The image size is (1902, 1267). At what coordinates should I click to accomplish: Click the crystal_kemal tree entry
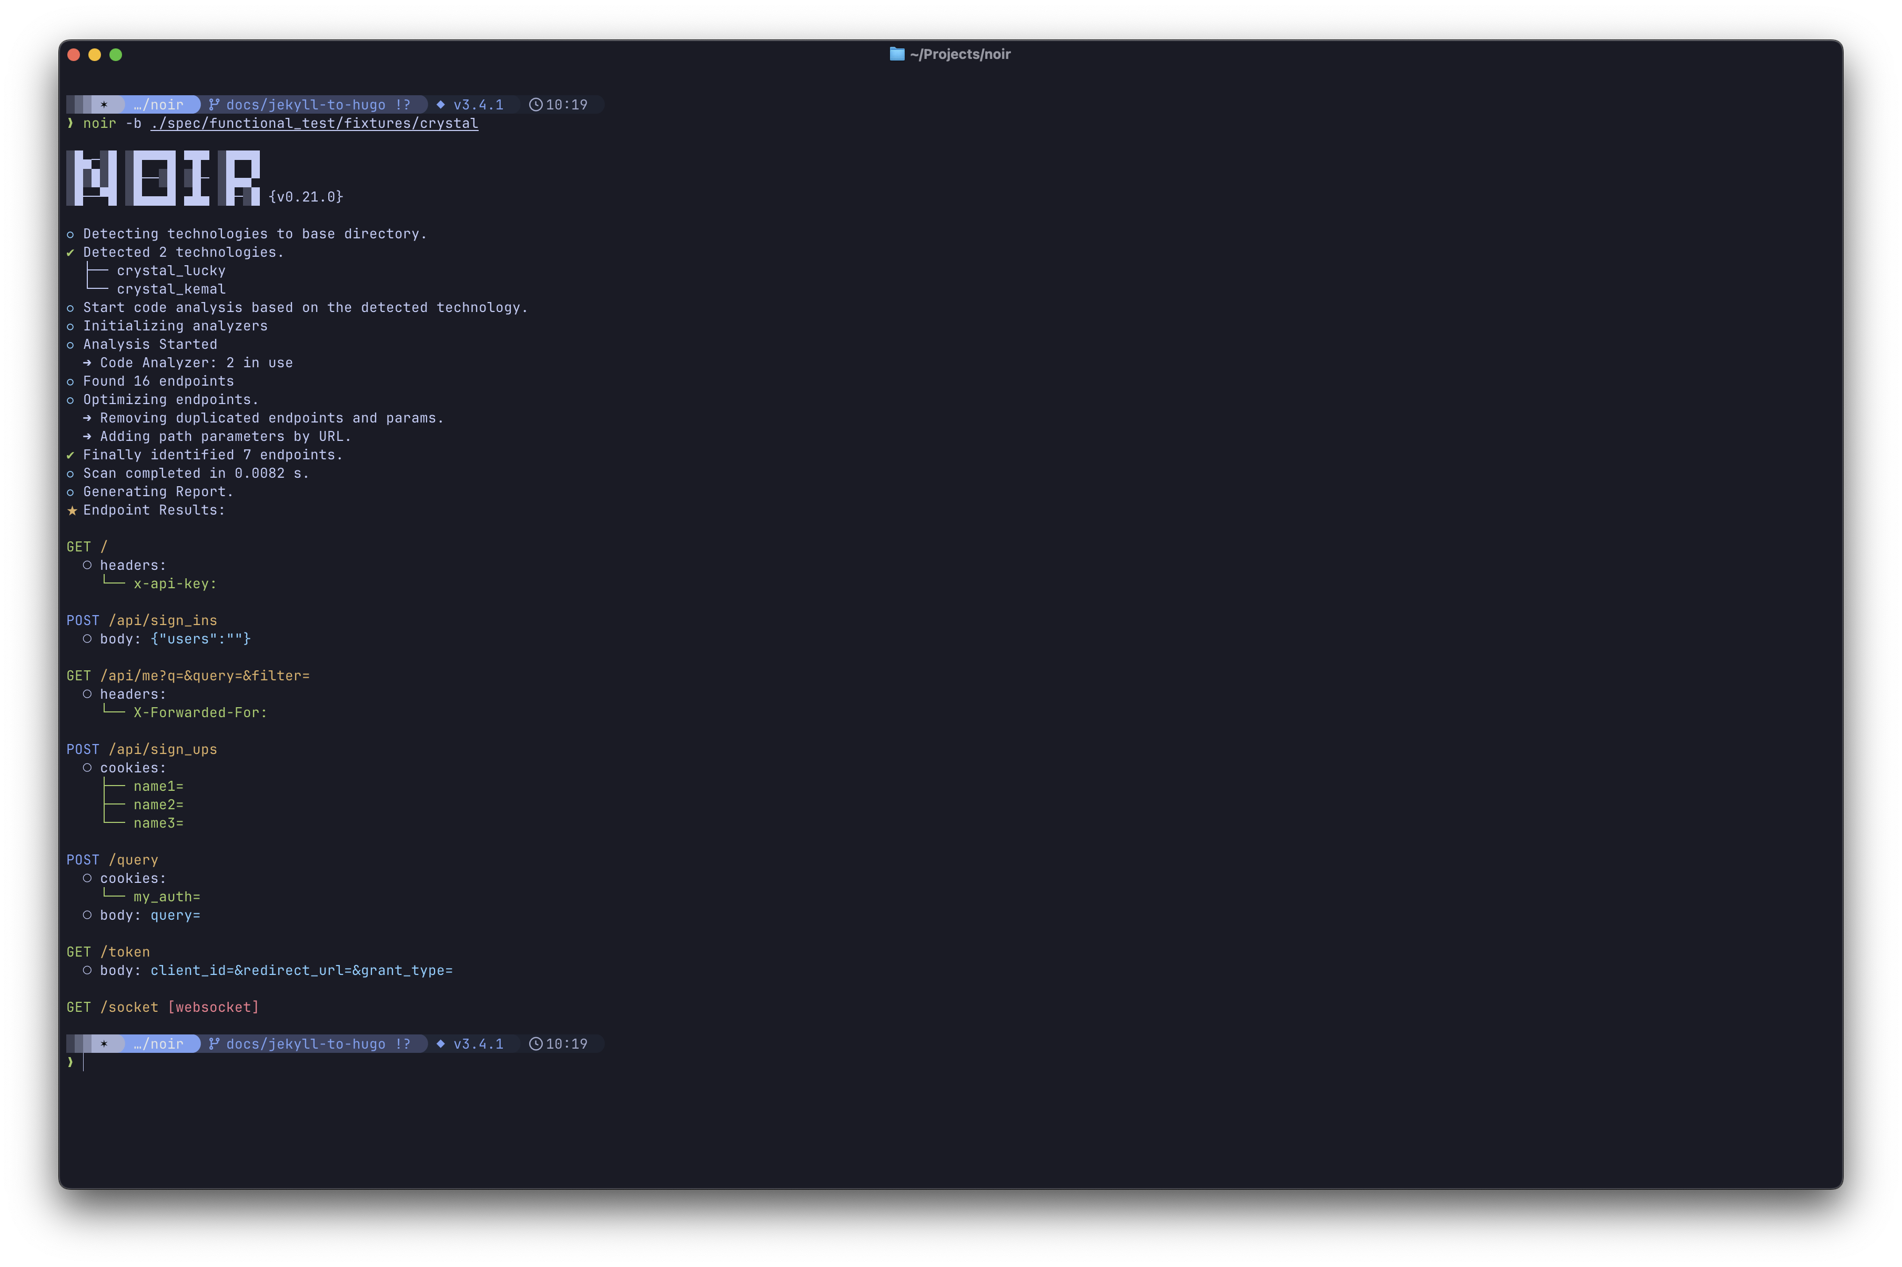pos(171,289)
